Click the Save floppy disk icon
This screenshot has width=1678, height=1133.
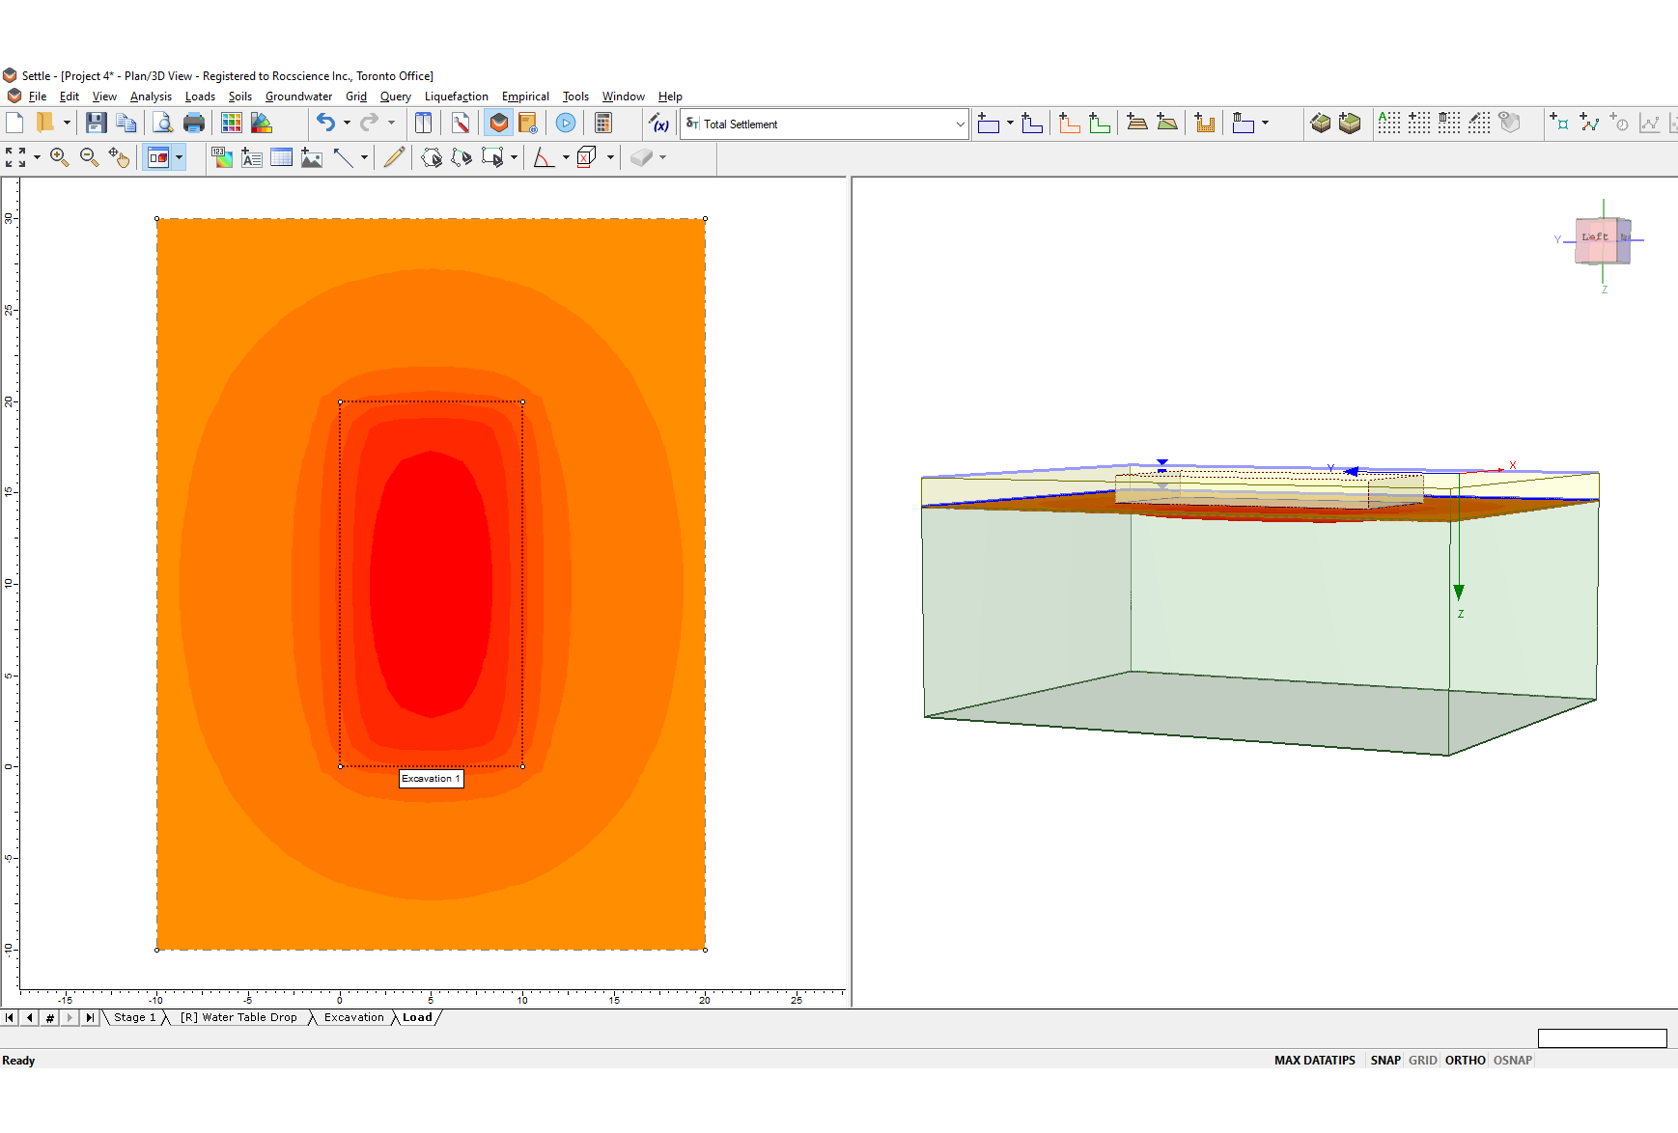pos(96,123)
